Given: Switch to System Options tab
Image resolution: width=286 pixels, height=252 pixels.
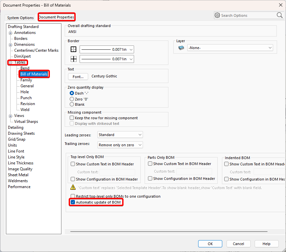Looking at the screenshot, I should (x=20, y=18).
